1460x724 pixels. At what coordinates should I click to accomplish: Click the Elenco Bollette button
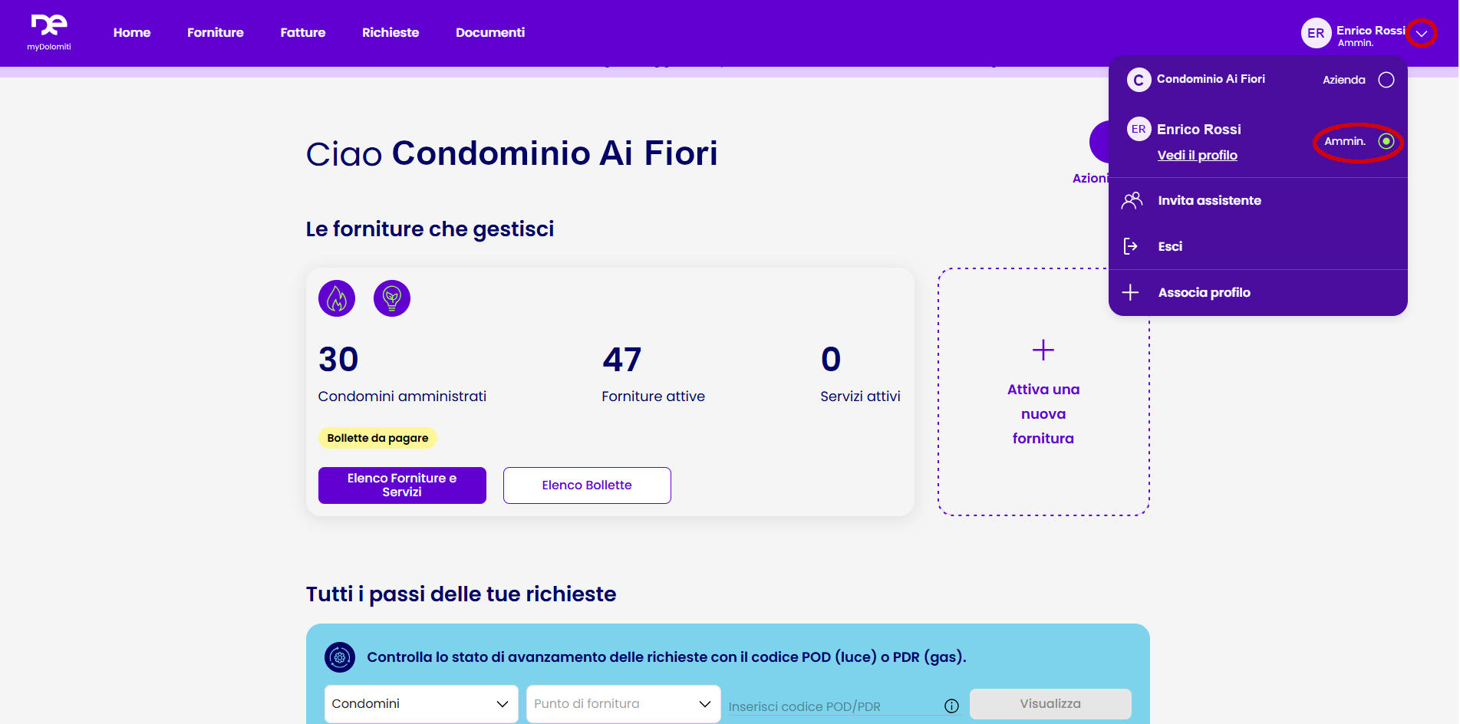[587, 485]
